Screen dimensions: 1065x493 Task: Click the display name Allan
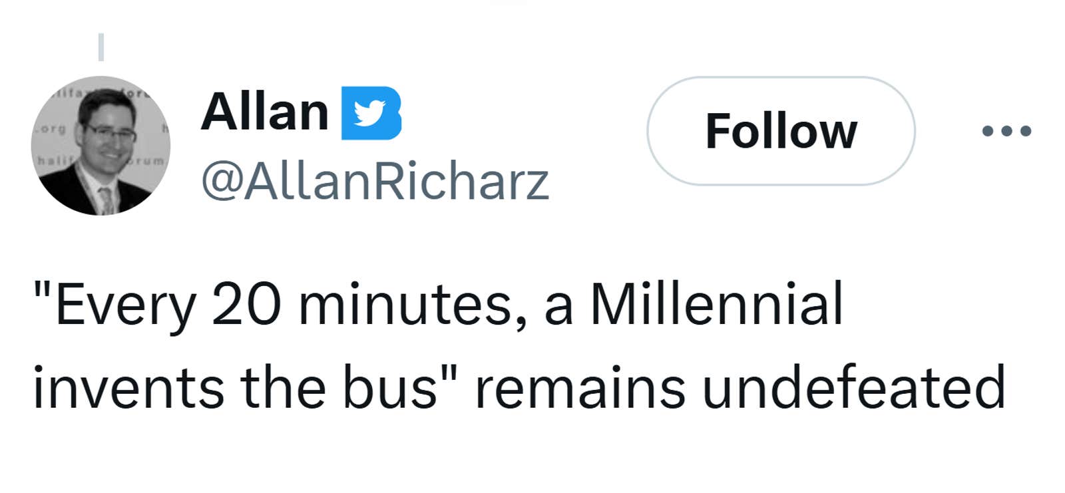pyautogui.click(x=265, y=112)
